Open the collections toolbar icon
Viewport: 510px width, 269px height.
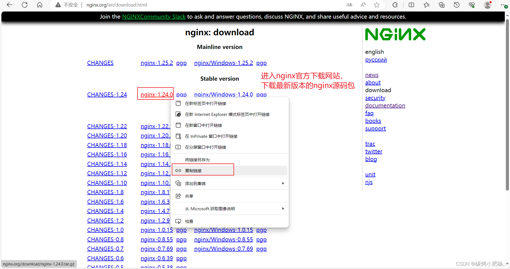442,5
